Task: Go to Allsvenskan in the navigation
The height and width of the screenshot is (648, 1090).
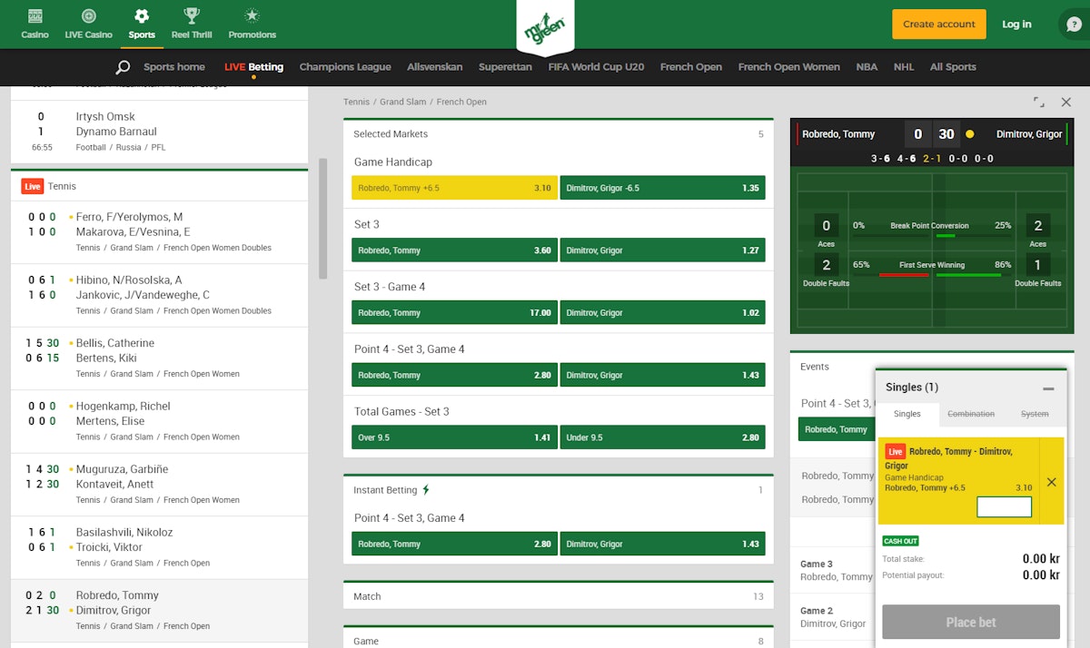Action: tap(435, 67)
